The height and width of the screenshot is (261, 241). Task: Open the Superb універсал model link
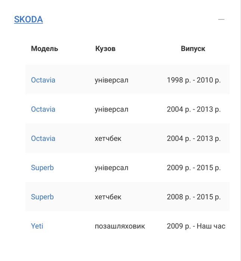pyautogui.click(x=42, y=168)
